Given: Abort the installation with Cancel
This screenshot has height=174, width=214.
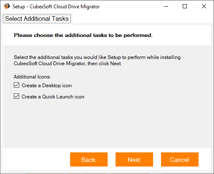Looking at the screenshot, I should [x=180, y=159].
